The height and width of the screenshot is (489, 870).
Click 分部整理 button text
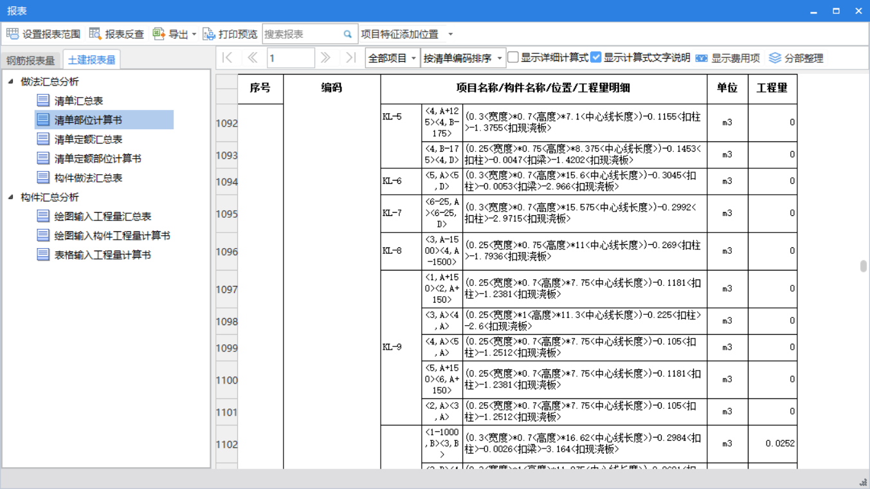[x=804, y=58]
